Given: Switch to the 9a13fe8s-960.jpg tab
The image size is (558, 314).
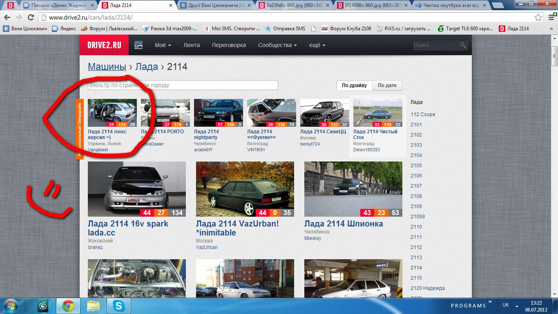Looking at the screenshot, I should tap(294, 6).
